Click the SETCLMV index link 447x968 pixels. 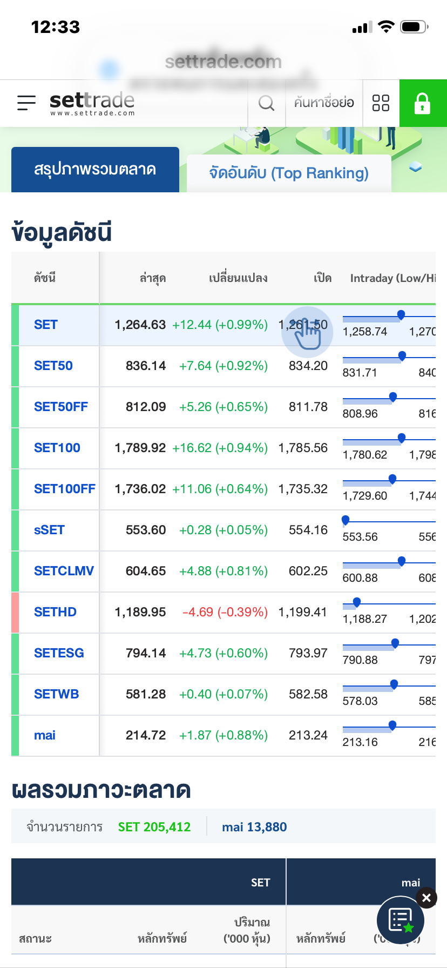(64, 571)
